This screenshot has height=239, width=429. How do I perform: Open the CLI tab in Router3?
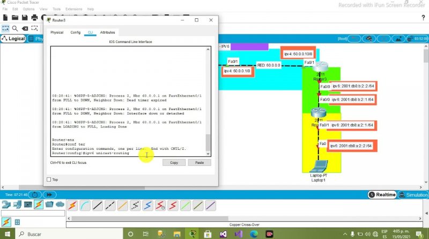pos(90,32)
